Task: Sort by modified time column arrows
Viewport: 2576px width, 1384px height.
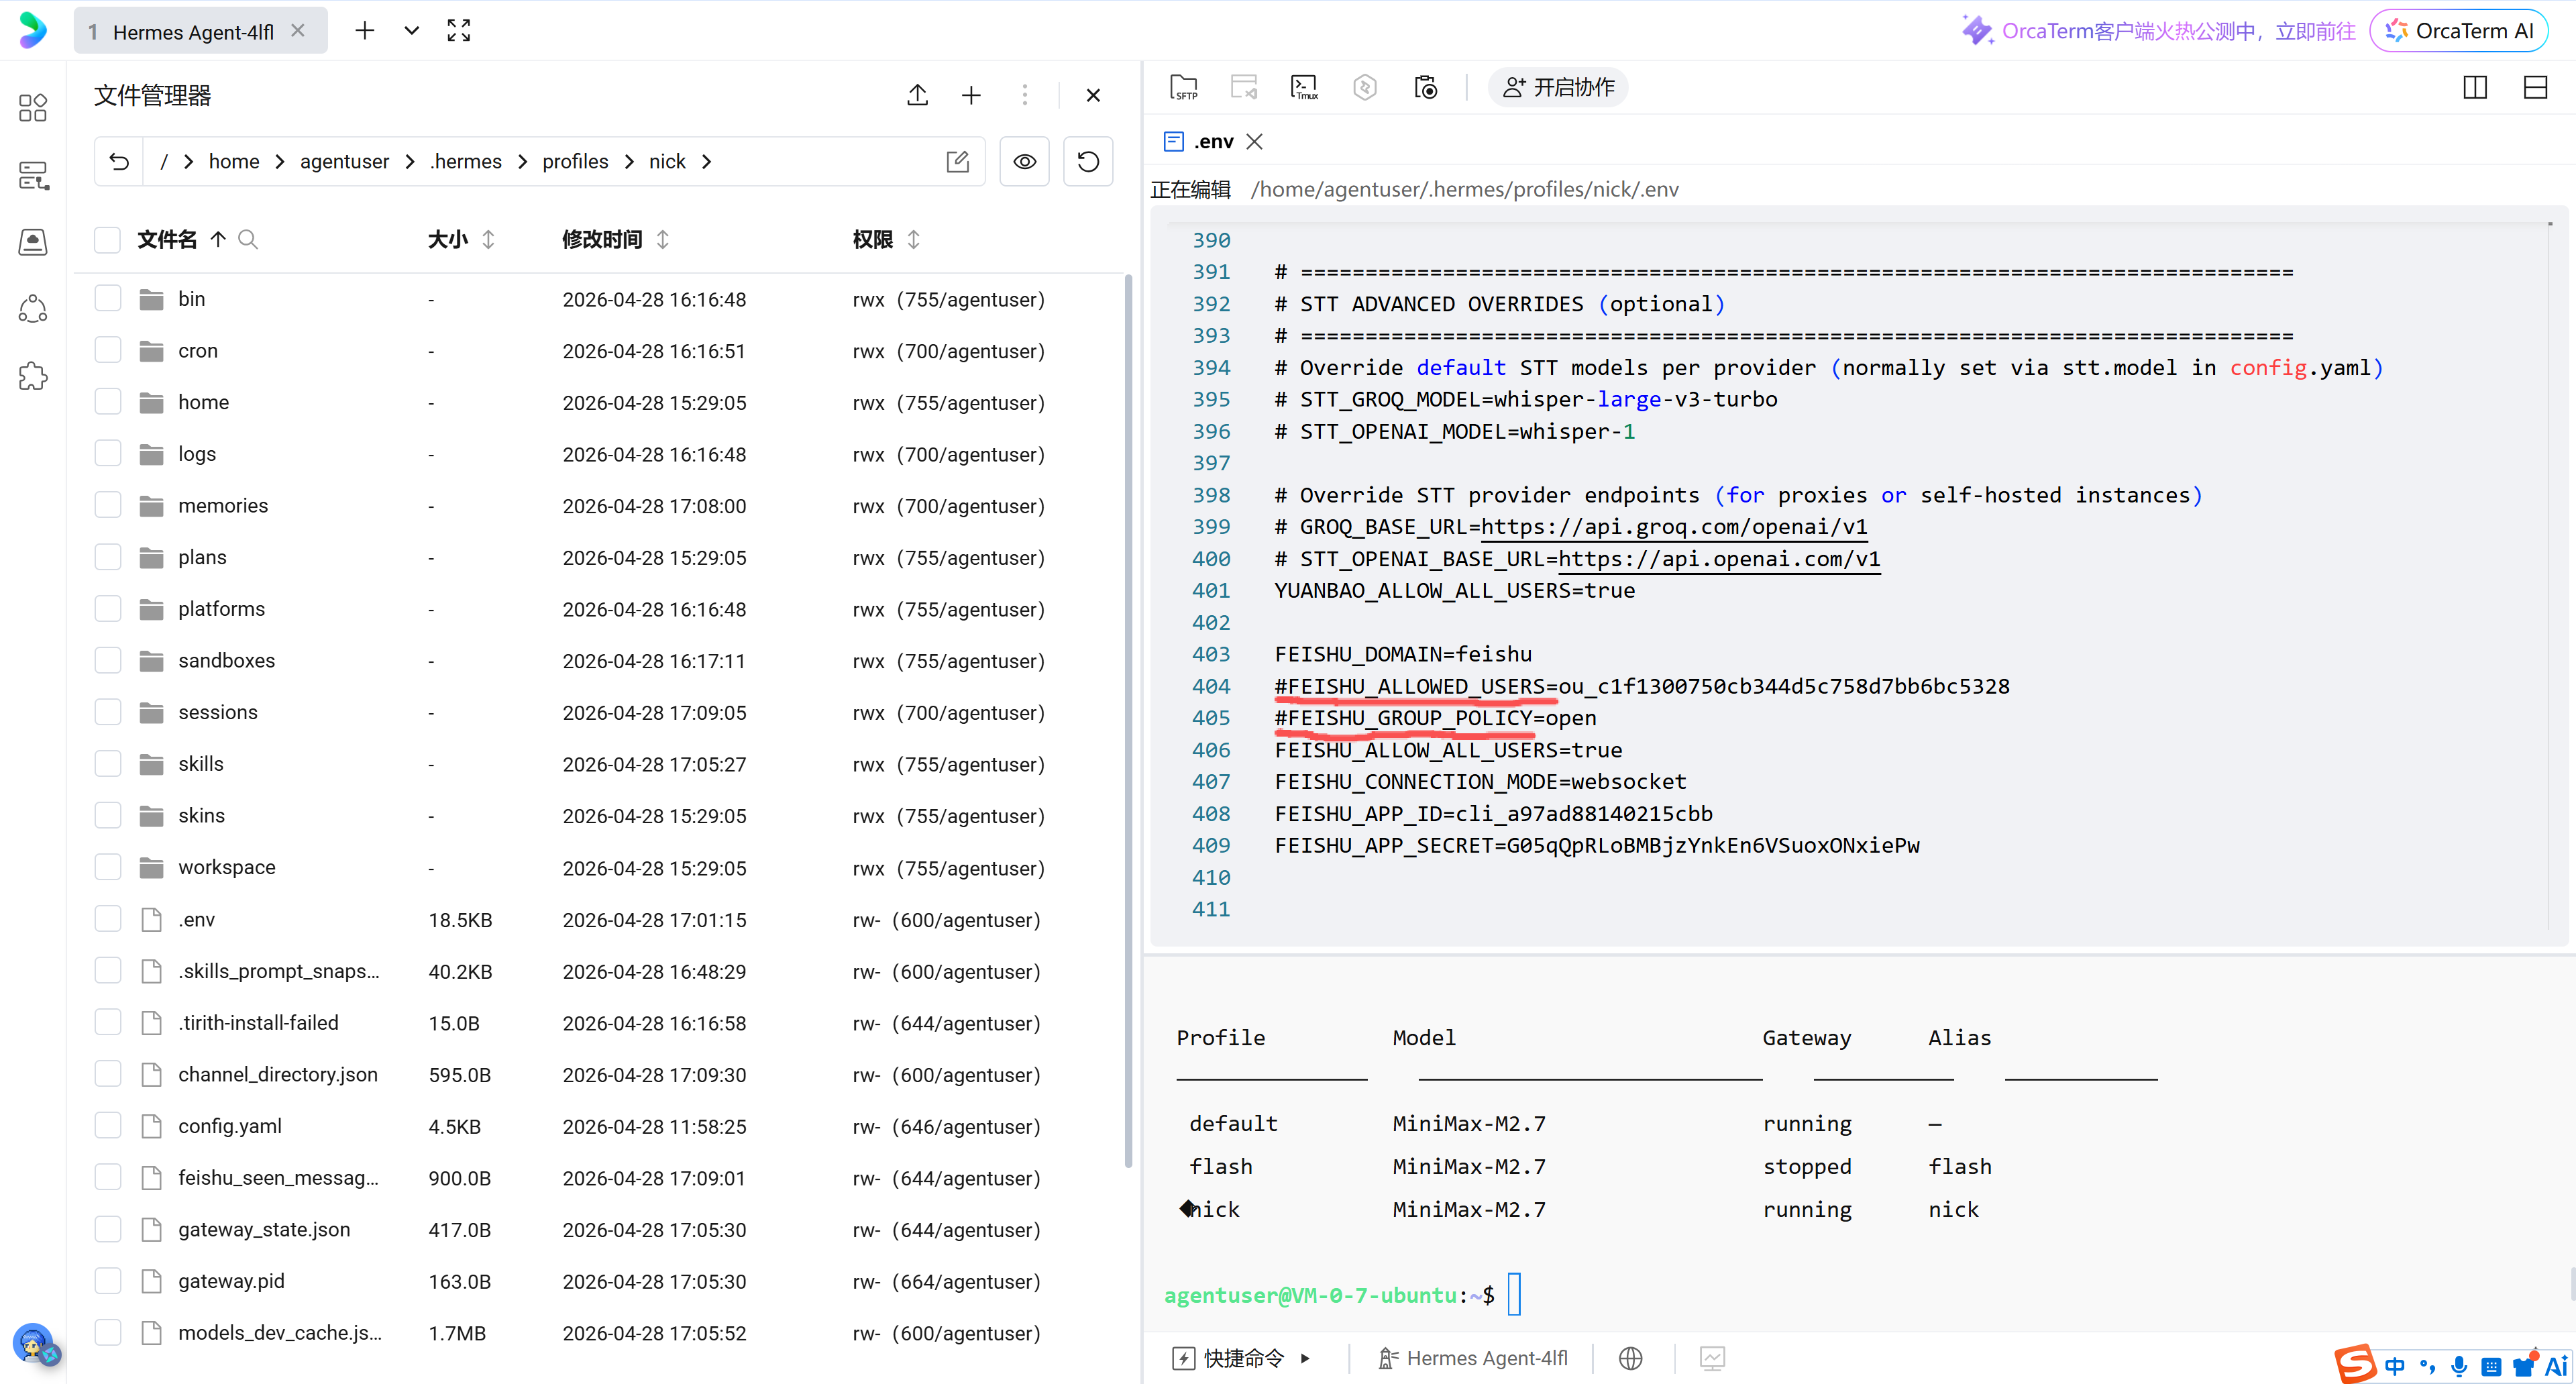Action: [x=662, y=239]
